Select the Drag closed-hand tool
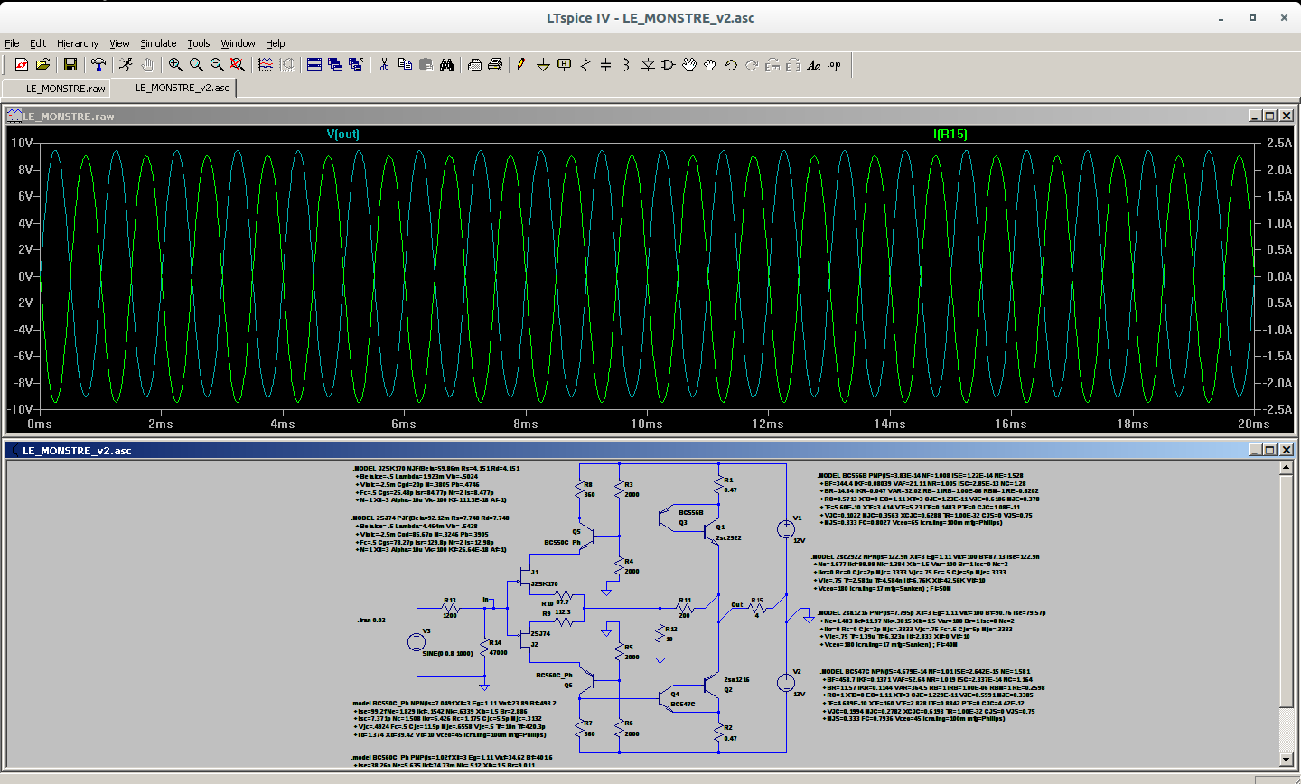Image resolution: width=1301 pixels, height=784 pixels. point(710,64)
